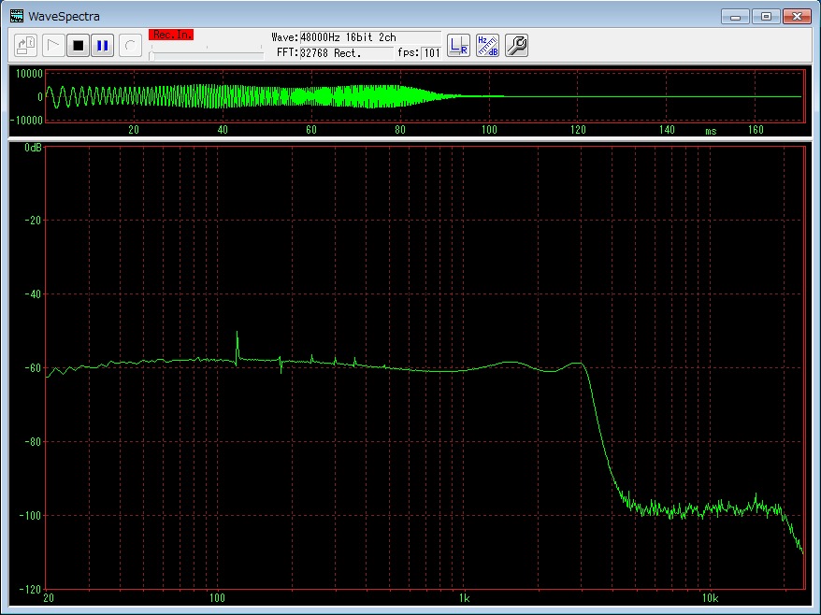
Task: Click the open wave file icon
Action: [26, 45]
